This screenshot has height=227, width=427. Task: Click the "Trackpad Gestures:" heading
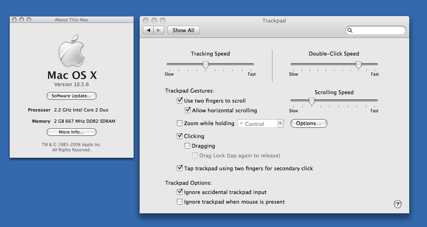click(x=190, y=91)
